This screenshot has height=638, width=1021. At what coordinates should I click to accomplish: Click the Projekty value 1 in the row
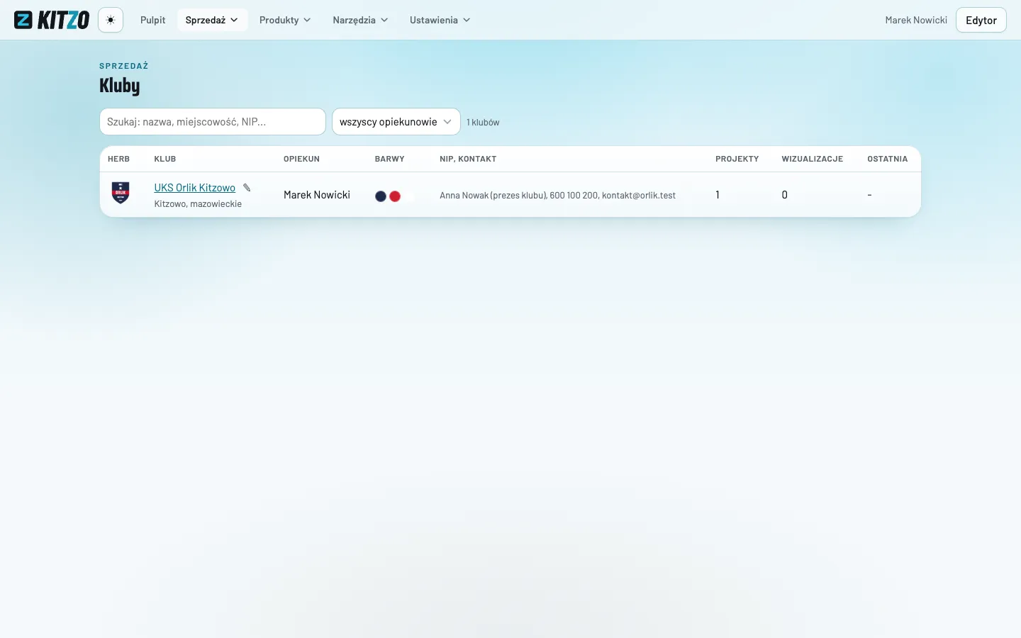[718, 195]
